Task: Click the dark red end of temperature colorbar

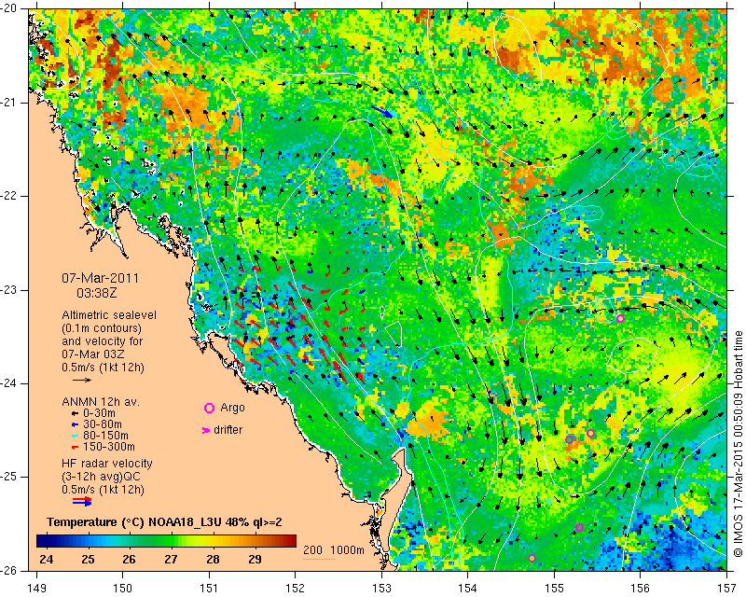Action: [291, 541]
